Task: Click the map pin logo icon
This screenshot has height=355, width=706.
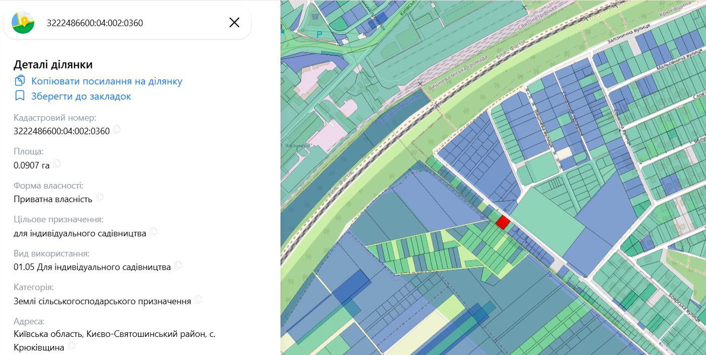Action: [23, 23]
